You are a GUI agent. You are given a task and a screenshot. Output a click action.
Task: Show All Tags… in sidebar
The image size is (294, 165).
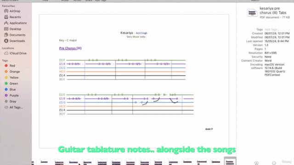(14, 107)
